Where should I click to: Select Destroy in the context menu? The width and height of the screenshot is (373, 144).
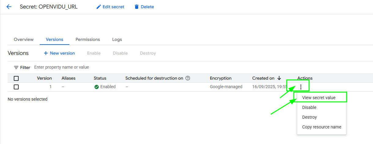[309, 117]
